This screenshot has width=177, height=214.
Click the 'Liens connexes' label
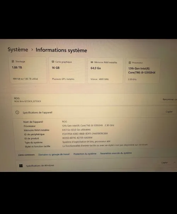coord(26,154)
